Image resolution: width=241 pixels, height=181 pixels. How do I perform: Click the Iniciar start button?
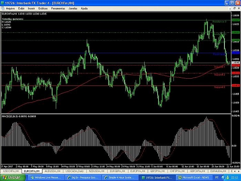(13, 178)
